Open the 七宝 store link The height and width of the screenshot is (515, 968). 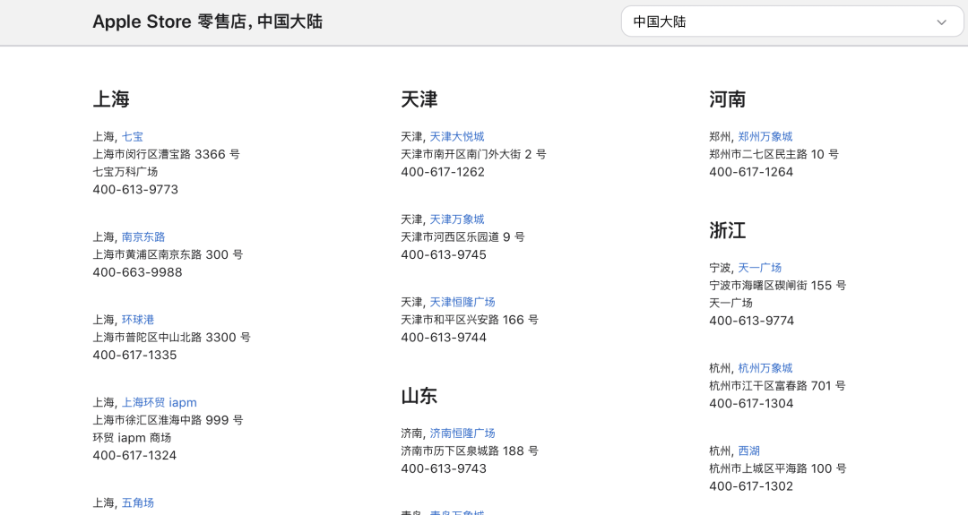click(132, 136)
